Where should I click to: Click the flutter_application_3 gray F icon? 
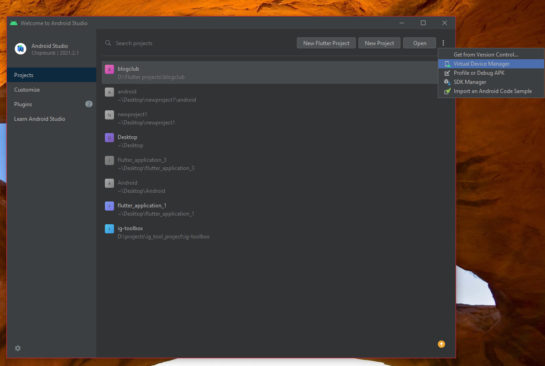109,160
